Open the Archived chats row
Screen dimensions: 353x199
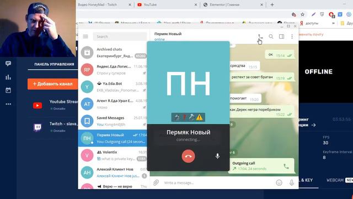click(x=114, y=53)
